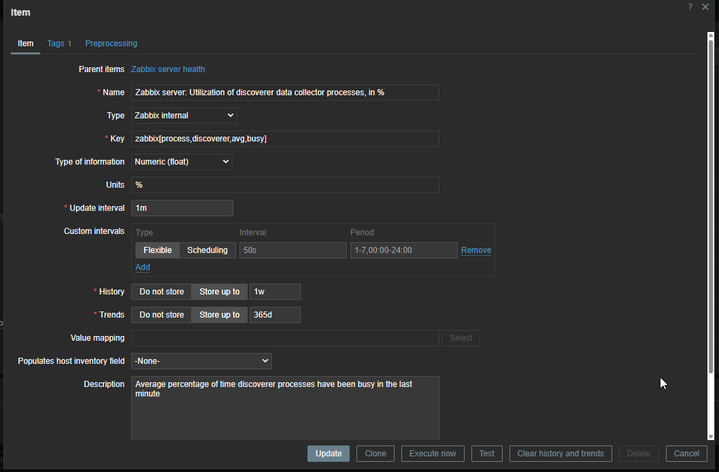The width and height of the screenshot is (719, 472).
Task: Open the Type dropdown showing Zabbix internal
Action: [184, 116]
